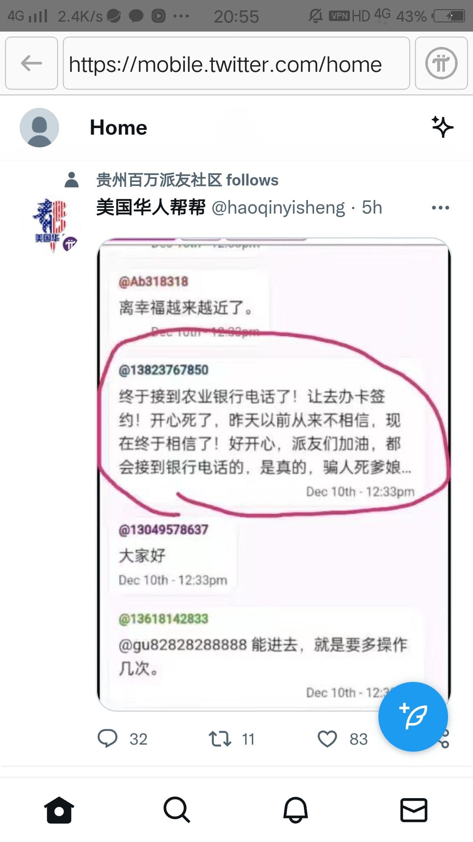This screenshot has width=473, height=842.
Task: Open the profile avatar next to Home
Action: tap(39, 128)
